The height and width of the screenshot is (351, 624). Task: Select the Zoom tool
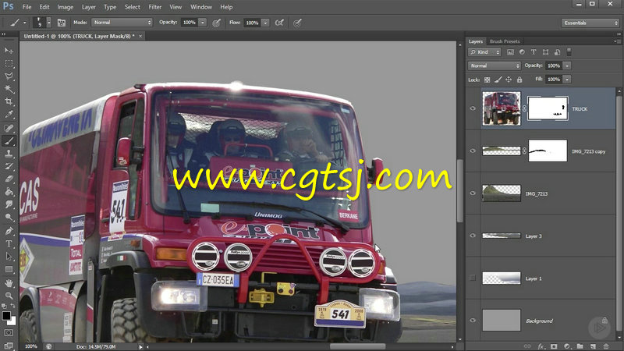click(x=9, y=296)
